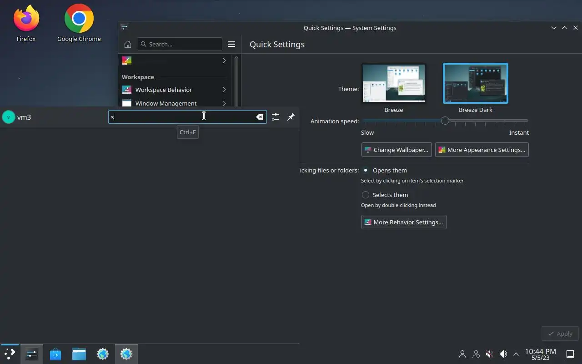Click the 'Quick Settings' page heading

[277, 44]
